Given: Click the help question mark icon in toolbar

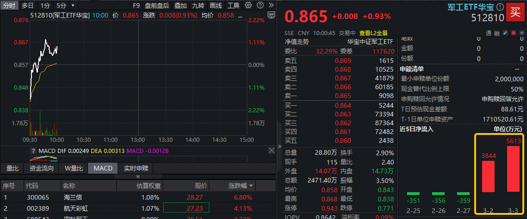Looking at the screenshot, I should coord(259,6).
